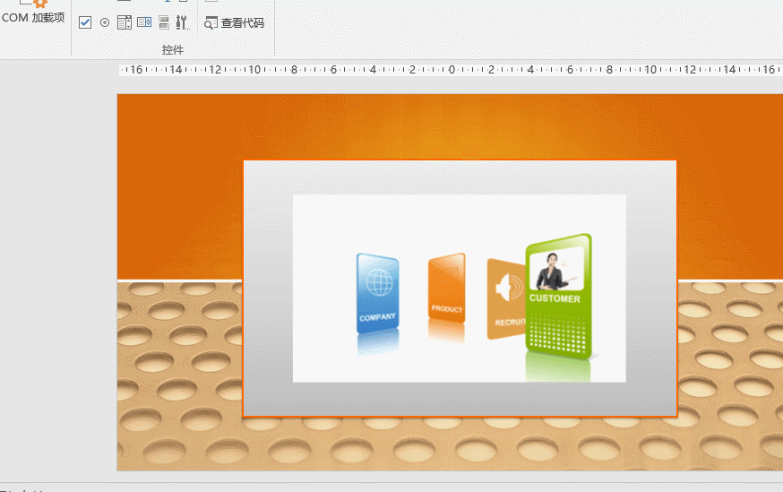Click the globe icon on the COMPANY card
This screenshot has width=783, height=492.
coord(378,283)
